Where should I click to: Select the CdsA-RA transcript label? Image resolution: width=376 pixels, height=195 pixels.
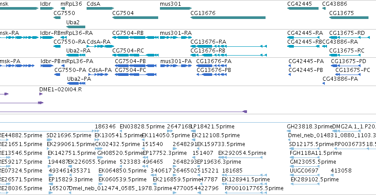coord(99,41)
